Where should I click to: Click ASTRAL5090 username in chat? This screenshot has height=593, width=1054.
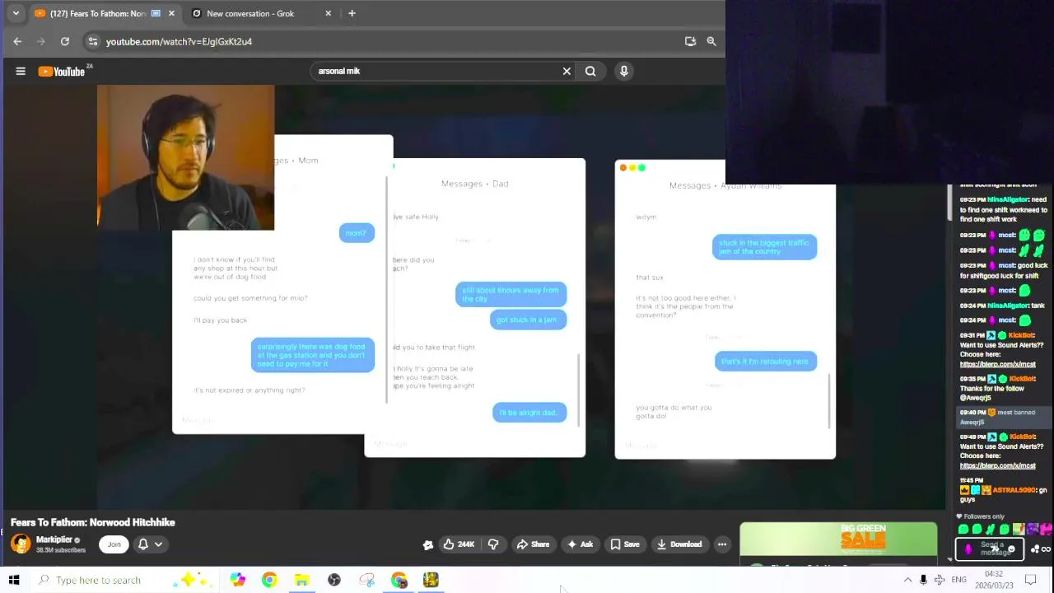pos(1014,490)
